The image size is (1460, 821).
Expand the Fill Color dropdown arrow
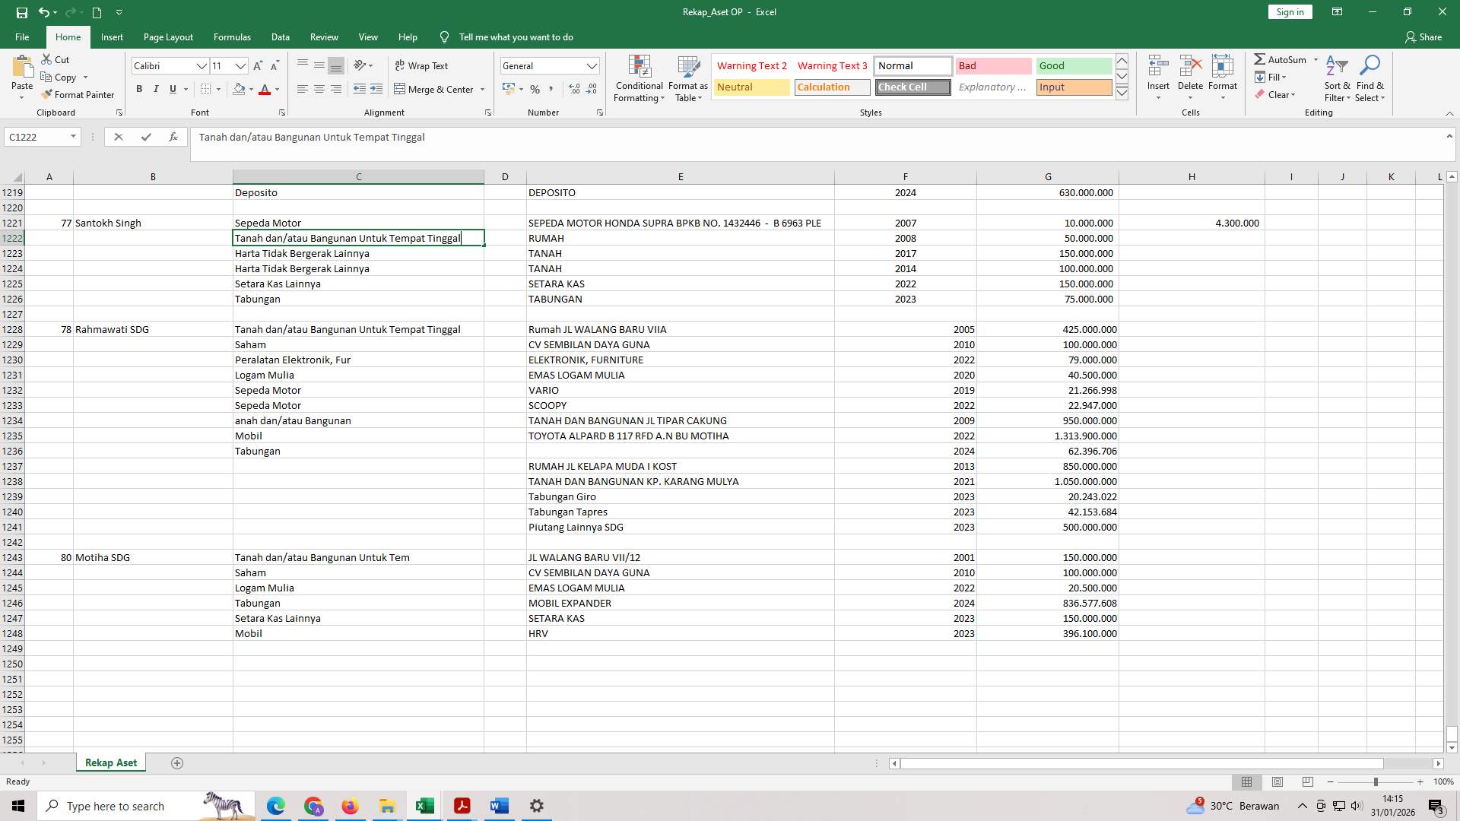pos(251,89)
